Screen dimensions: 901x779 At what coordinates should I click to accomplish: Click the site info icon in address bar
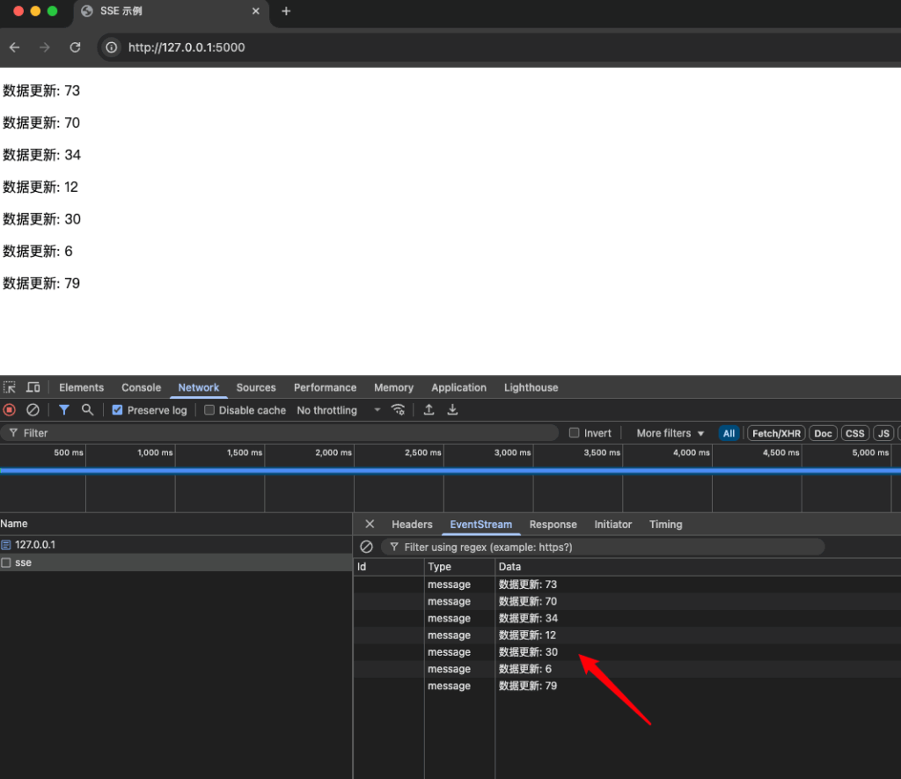pyautogui.click(x=112, y=48)
